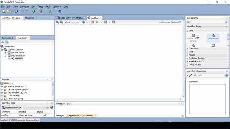Click the info icon next to Components search
The image size is (230, 129).
(x=226, y=22)
